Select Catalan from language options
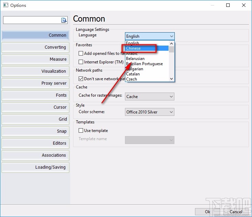Viewport: 252px width, 217px height. (x=147, y=74)
